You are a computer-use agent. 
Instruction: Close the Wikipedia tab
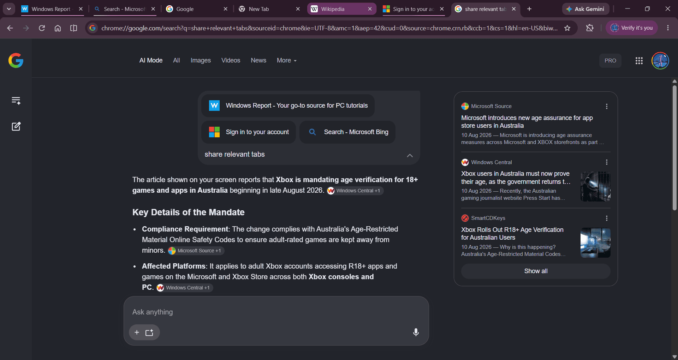[370, 9]
